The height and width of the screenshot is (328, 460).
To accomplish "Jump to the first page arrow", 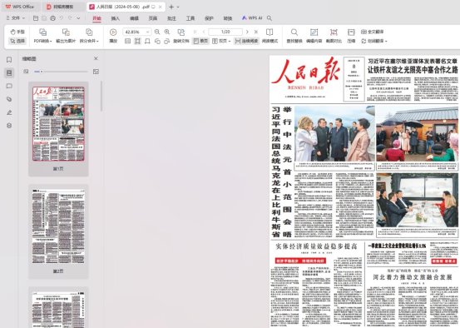I will [195, 32].
